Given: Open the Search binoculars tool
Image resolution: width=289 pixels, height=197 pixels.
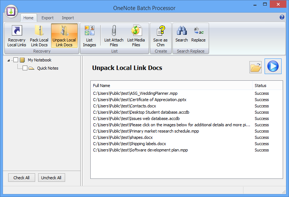Looking at the screenshot, I should 182,34.
